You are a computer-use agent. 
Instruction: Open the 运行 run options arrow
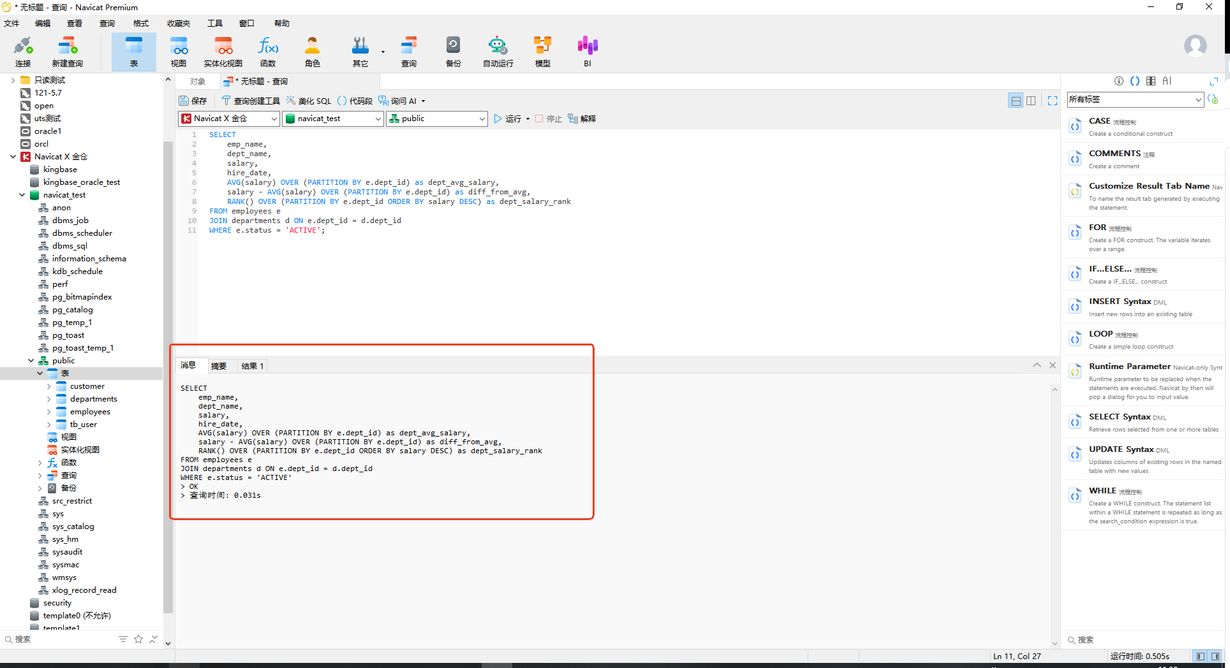tap(528, 119)
